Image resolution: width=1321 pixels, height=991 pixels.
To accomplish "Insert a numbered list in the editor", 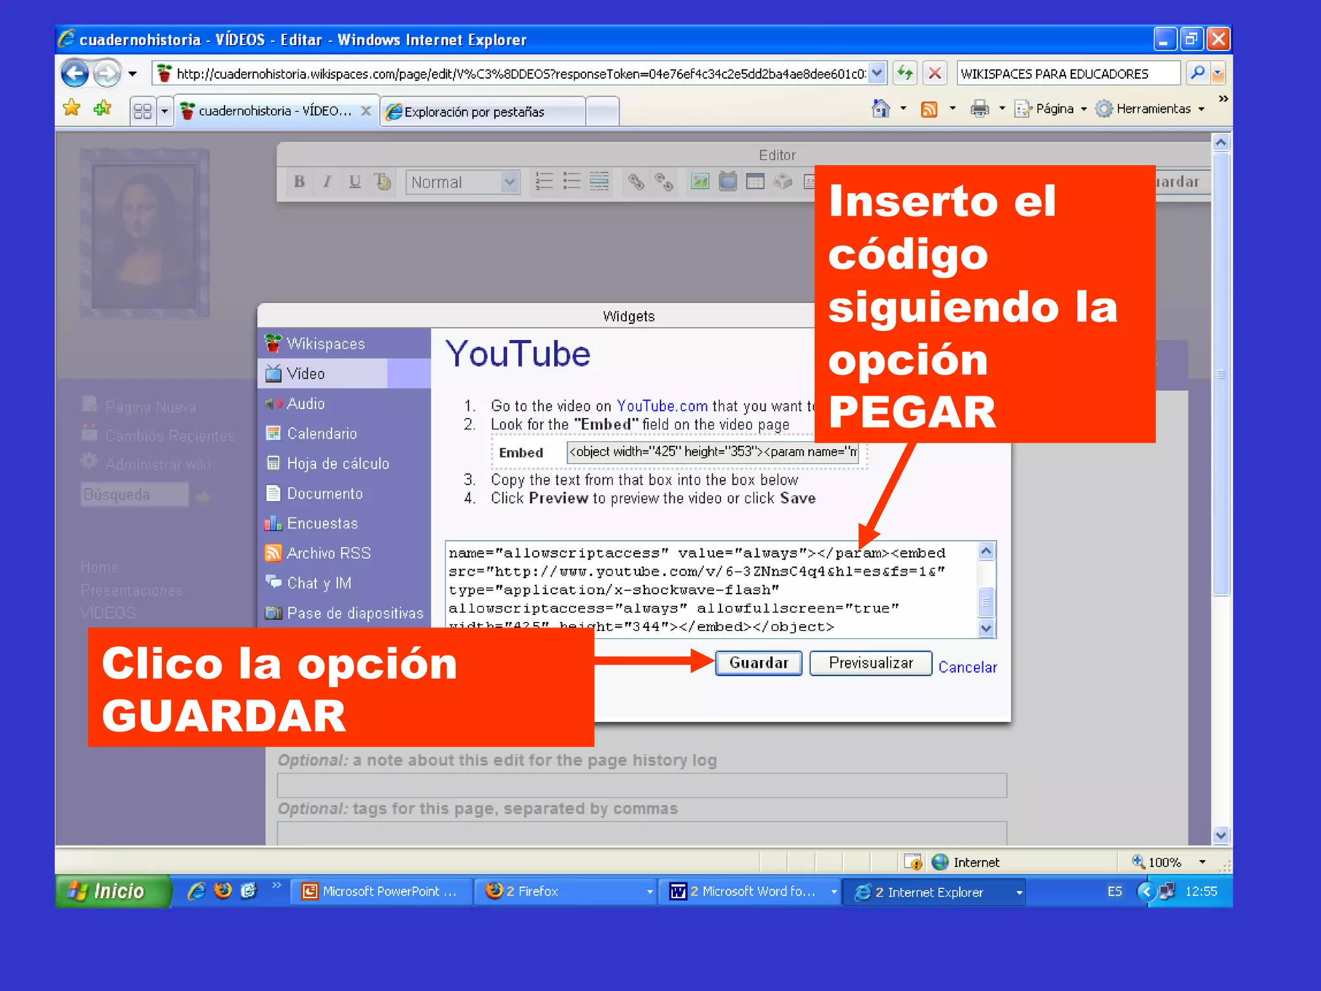I will coord(544,181).
